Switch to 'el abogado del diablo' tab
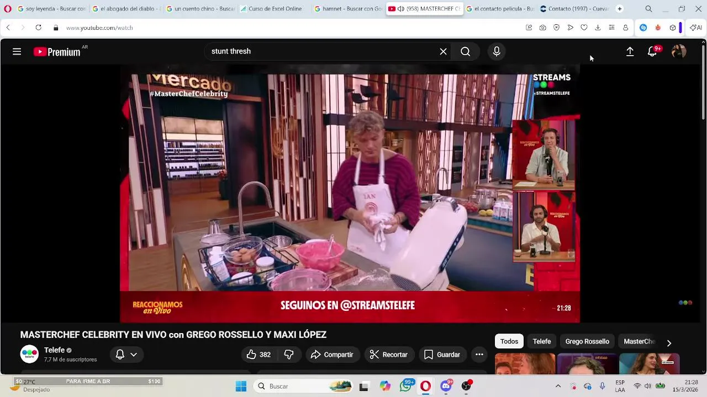Image resolution: width=707 pixels, height=397 pixels. point(126,9)
